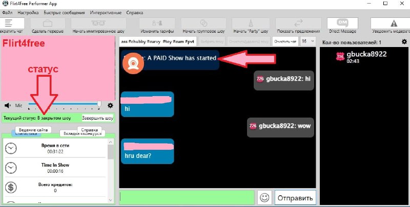Open the user list settings gear
410x207 pixels.
coord(404,41)
